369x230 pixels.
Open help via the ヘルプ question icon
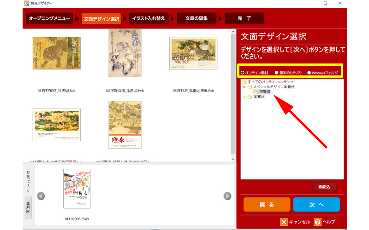[x=317, y=222]
